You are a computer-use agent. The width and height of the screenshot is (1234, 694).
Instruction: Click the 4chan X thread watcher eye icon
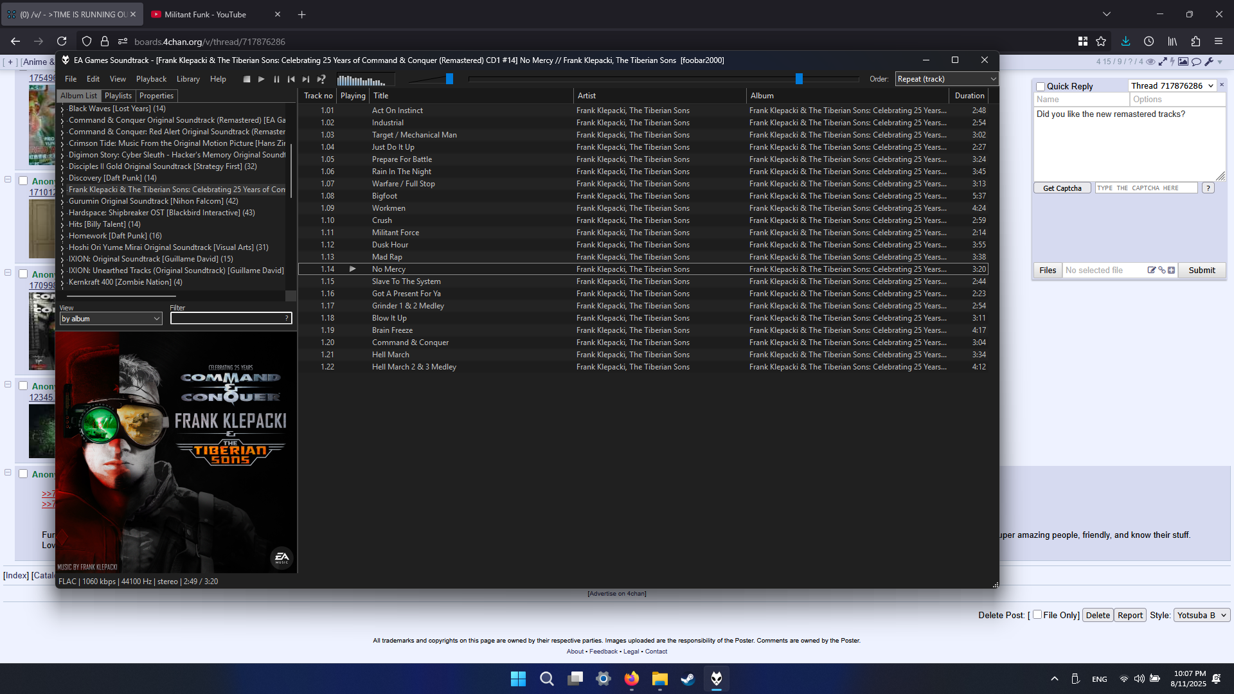1150,62
